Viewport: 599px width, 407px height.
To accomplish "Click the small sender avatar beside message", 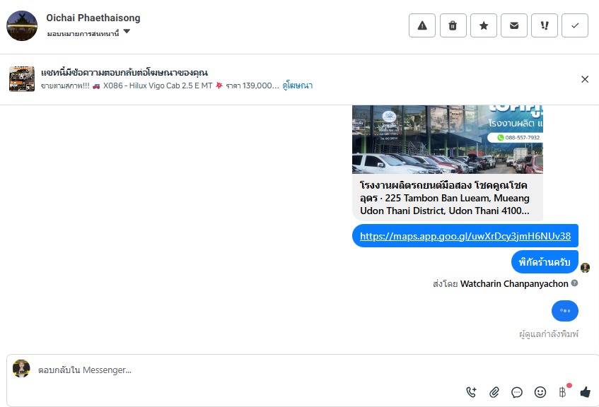I will (585, 268).
